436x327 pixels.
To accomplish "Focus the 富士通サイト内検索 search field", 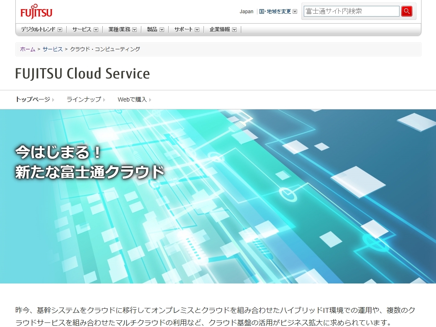I will [x=351, y=11].
